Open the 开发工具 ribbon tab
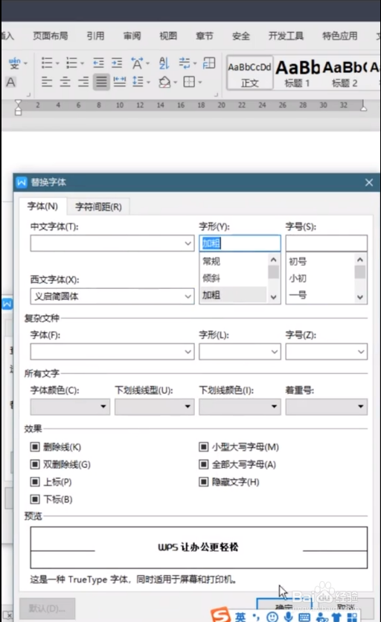This screenshot has width=381, height=622. (286, 36)
